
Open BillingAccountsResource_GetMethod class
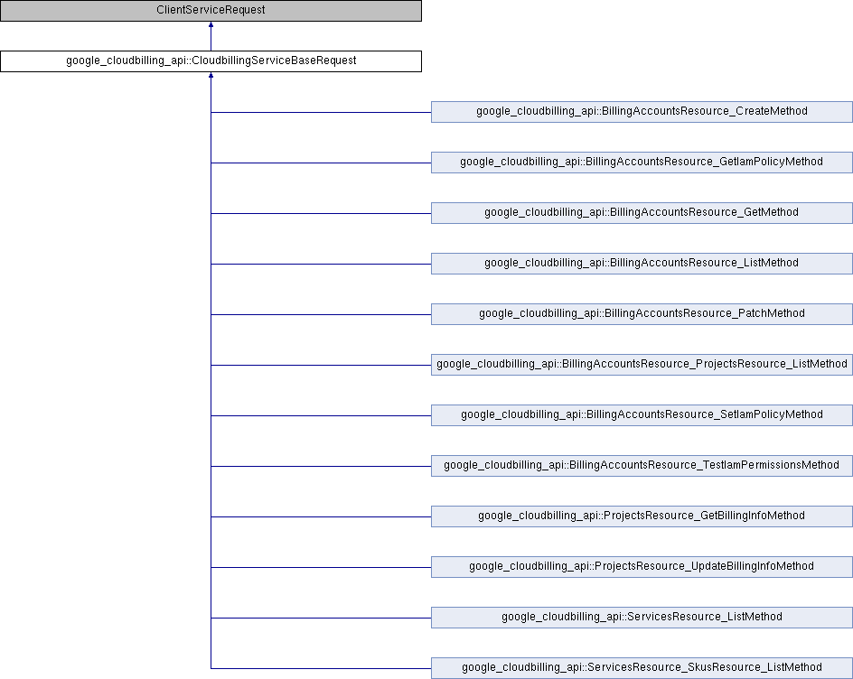point(642,212)
